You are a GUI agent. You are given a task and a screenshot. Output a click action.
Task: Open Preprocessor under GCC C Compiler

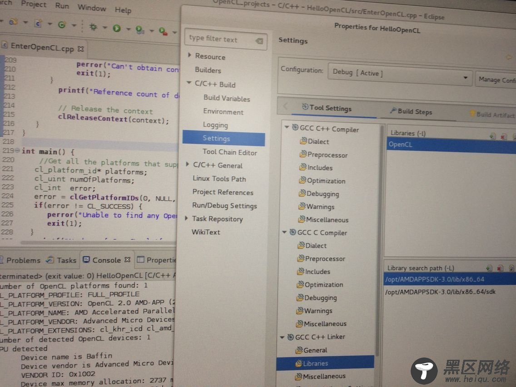click(x=321, y=258)
